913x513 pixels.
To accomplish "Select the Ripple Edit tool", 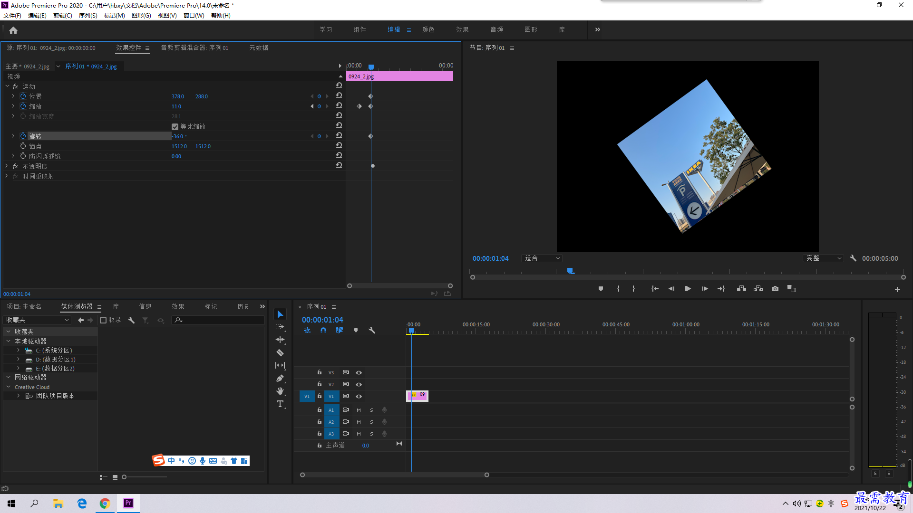I will 280,340.
